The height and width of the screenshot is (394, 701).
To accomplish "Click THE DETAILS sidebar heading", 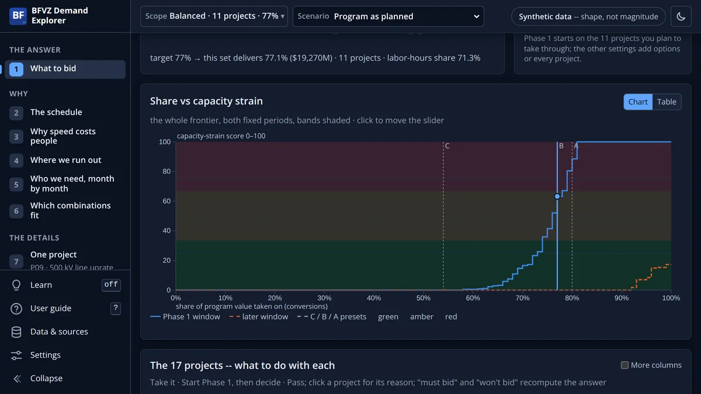I will [34, 238].
